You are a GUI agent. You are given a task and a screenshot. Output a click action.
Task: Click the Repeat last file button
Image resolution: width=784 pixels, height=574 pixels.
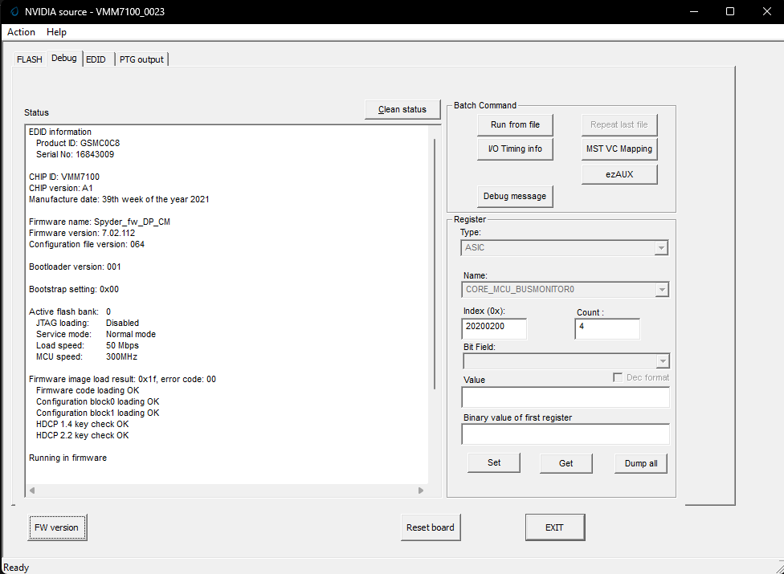point(619,125)
